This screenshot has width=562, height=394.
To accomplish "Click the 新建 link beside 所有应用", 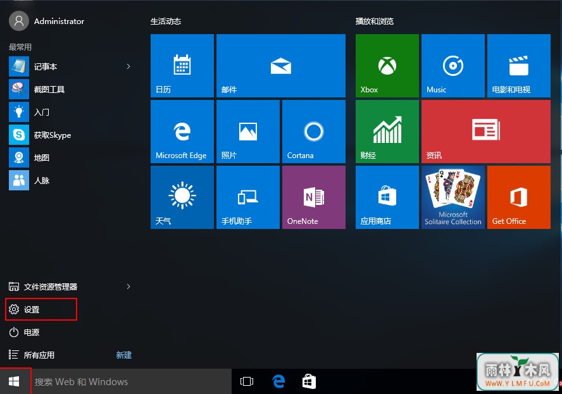I will [124, 355].
